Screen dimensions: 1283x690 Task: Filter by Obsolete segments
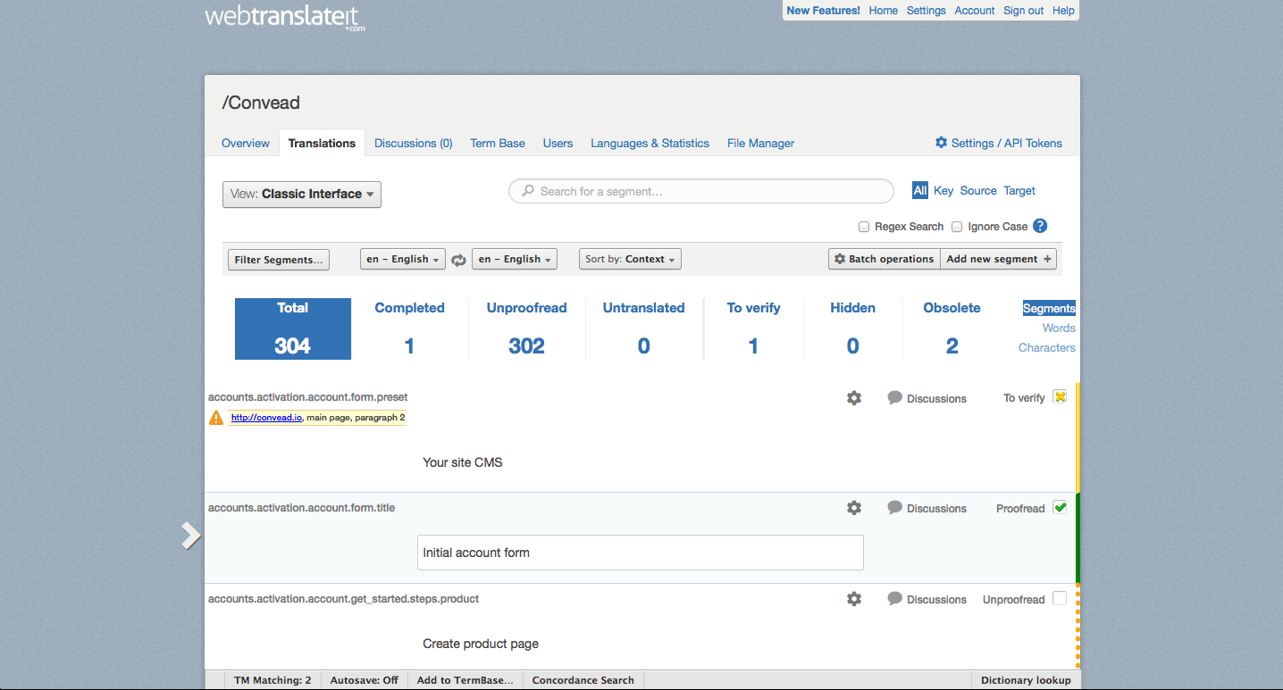click(952, 328)
